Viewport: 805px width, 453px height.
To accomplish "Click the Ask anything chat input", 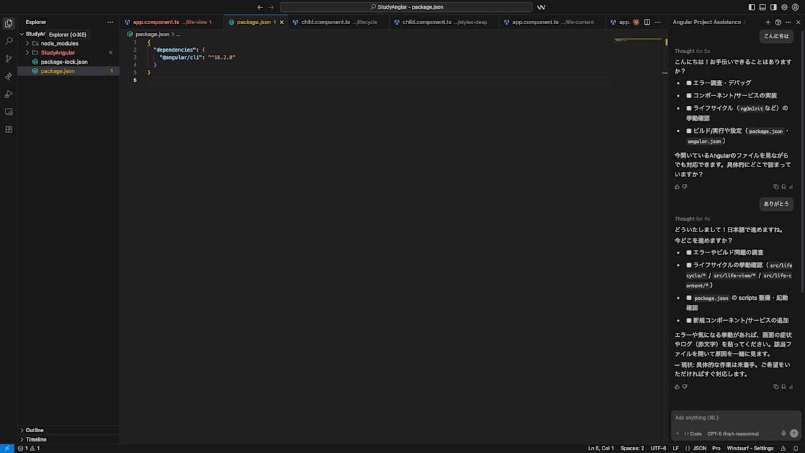I will click(736, 418).
